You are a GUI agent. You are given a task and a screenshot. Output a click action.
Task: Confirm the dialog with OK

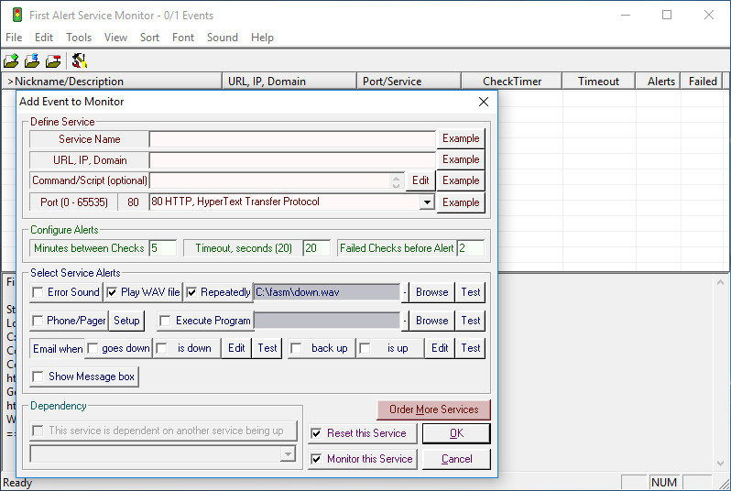tap(456, 433)
